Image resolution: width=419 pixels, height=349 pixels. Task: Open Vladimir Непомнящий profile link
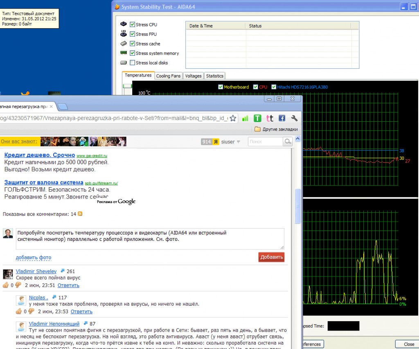tap(54, 324)
